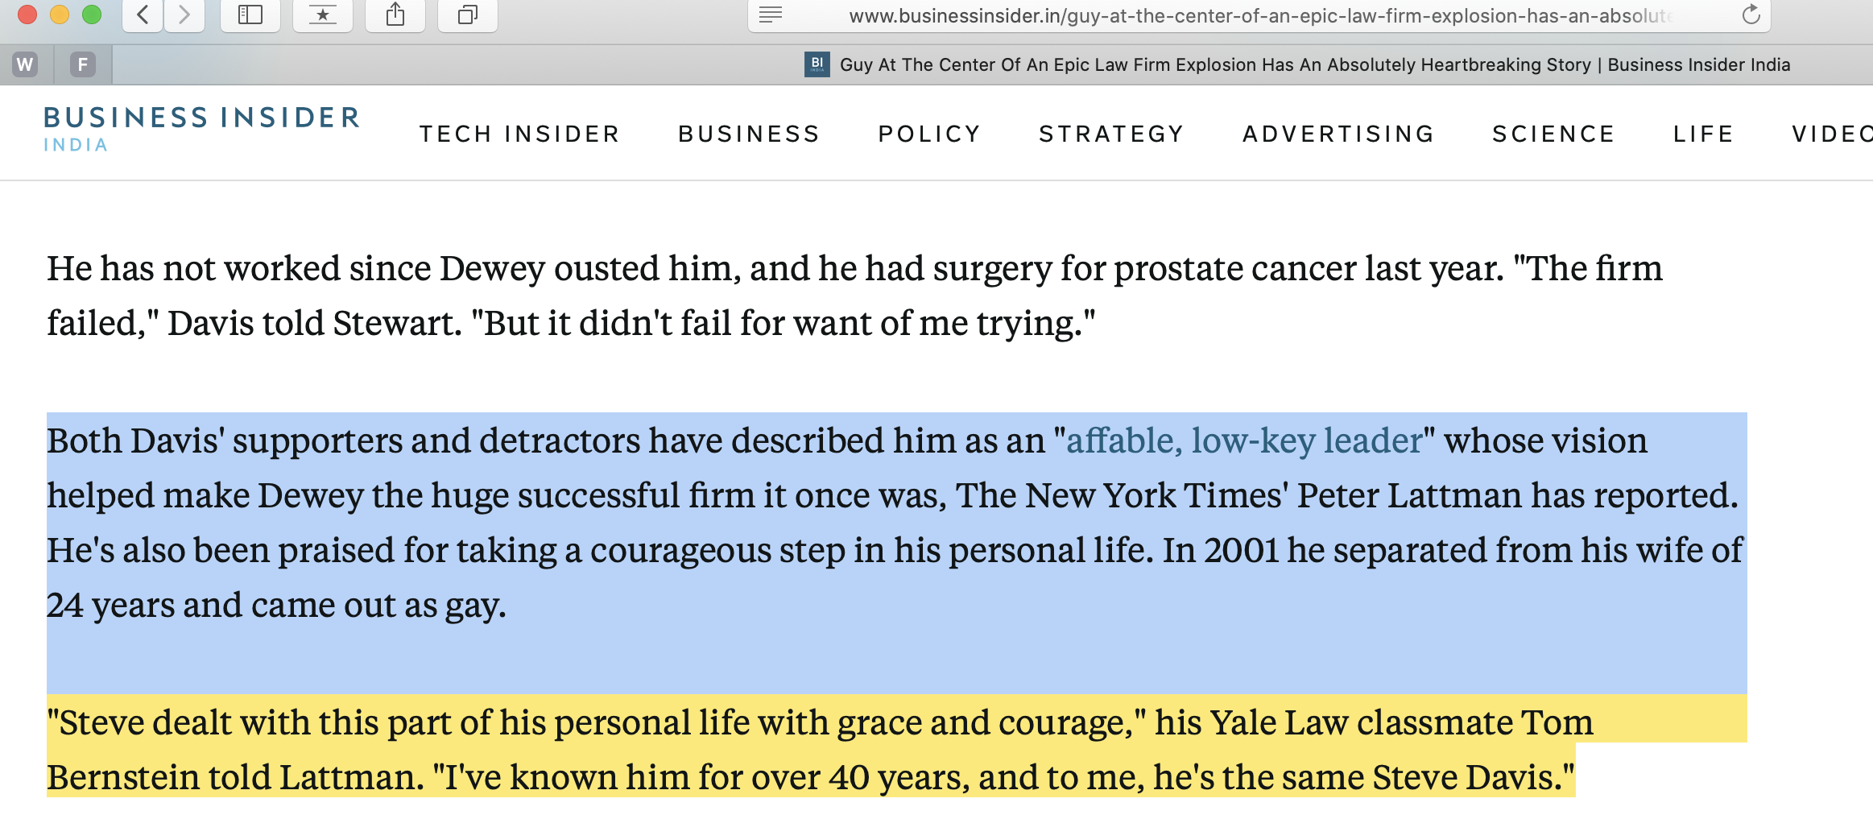1873x815 pixels.
Task: Switch to the pinned F tab
Action: tap(82, 64)
